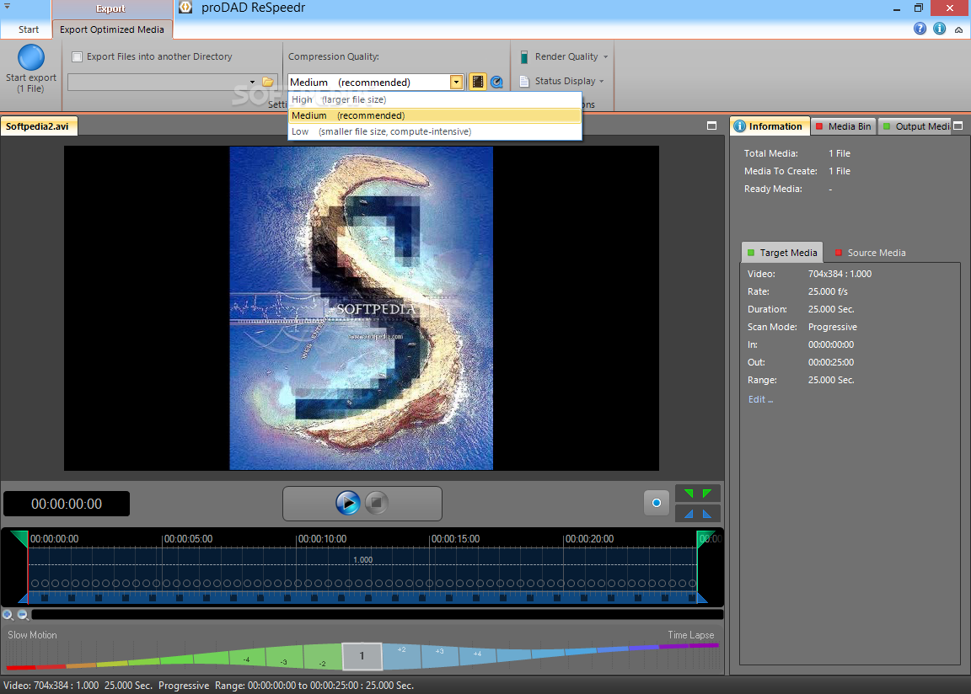Click the Status Display document icon
Screen dimensions: 971x694
click(x=524, y=81)
